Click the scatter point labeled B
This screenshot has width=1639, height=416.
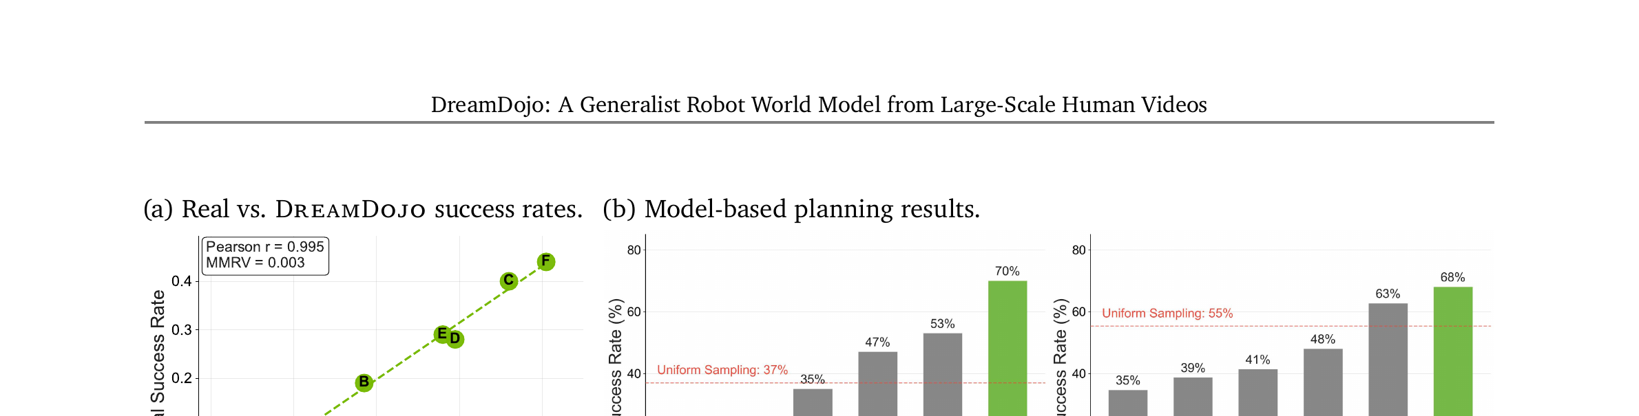[x=364, y=382]
